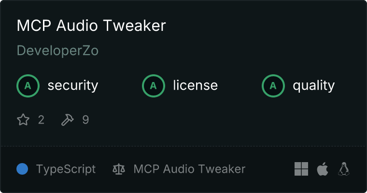Image resolution: width=367 pixels, height=193 pixels.
Task: Select the security A grade badge
Action: point(28,86)
